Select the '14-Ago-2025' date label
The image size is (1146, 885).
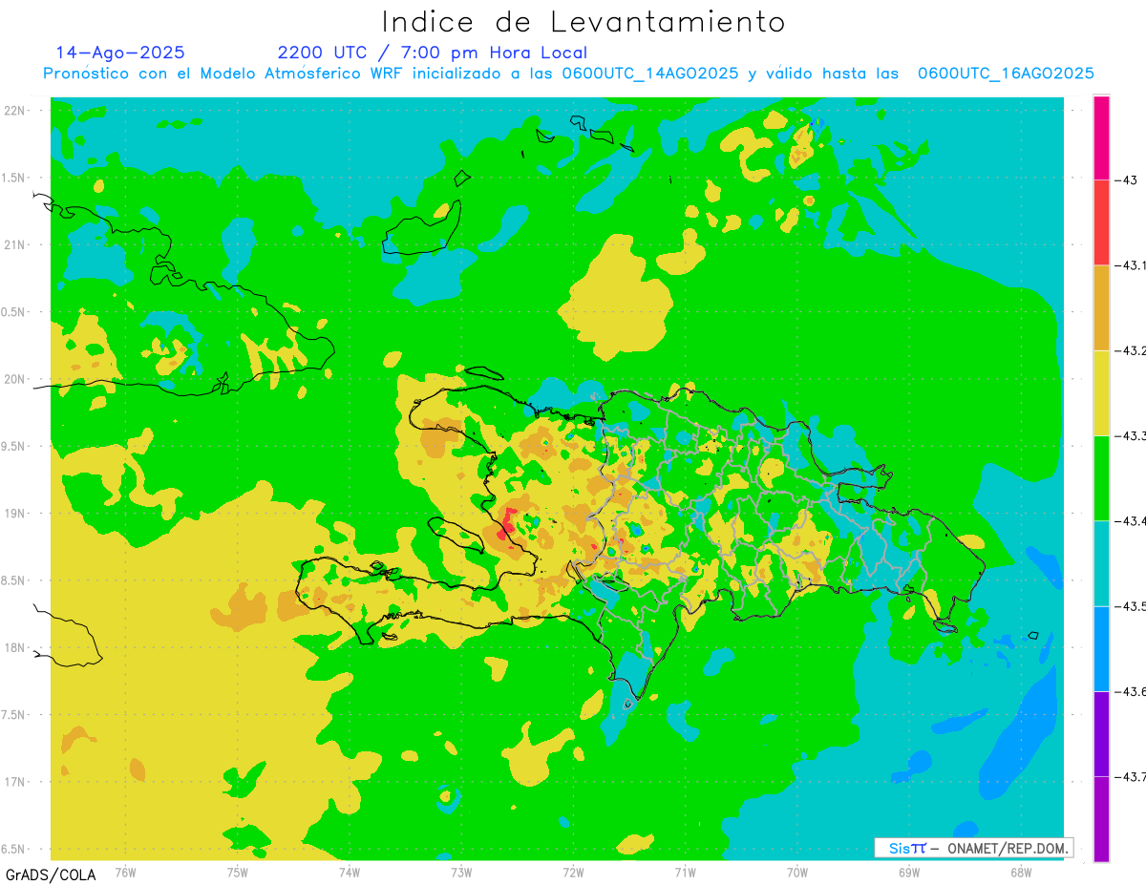click(120, 53)
